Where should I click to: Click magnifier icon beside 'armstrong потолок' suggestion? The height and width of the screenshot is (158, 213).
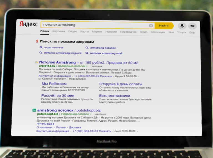[x=87, y=48]
